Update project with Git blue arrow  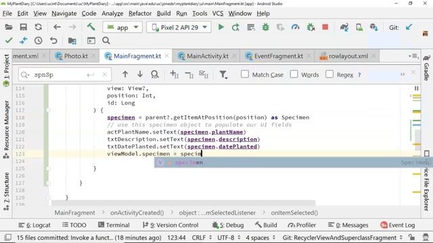point(409,27)
